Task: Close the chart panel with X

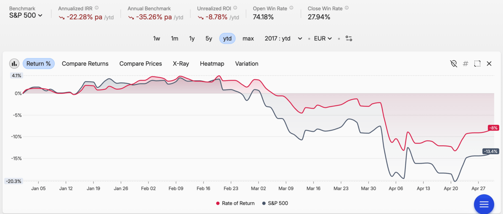Action: [x=489, y=64]
